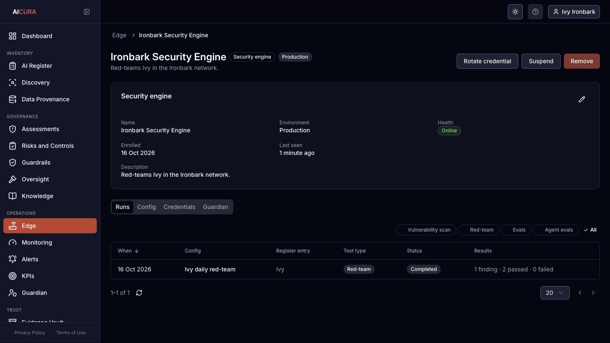Switch to the Config tab
The width and height of the screenshot is (610, 343).
[x=146, y=207]
